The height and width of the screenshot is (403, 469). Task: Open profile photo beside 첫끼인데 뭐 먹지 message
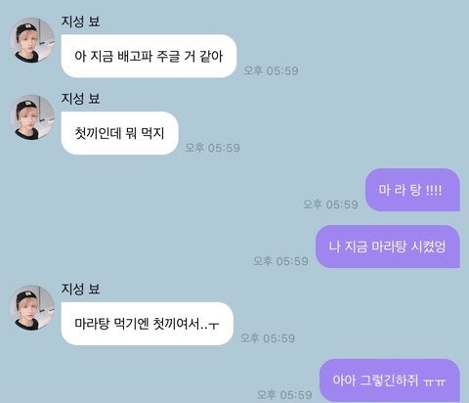[32, 117]
